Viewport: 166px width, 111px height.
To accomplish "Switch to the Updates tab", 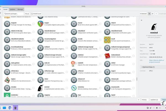I will (12, 9).
